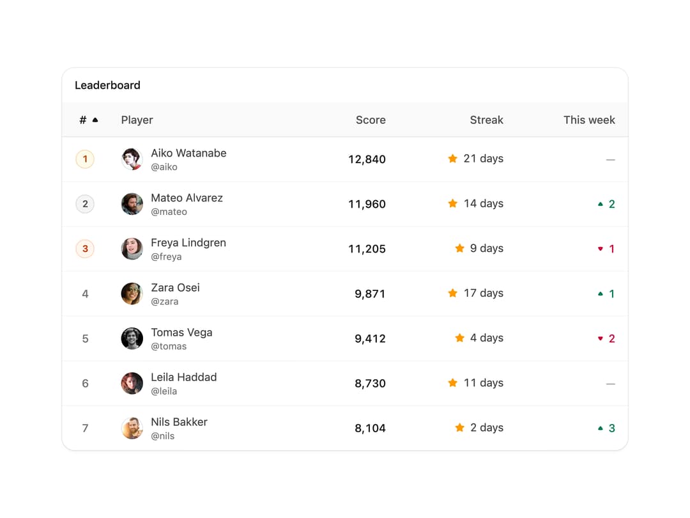The height and width of the screenshot is (518, 690).
Task: Click the Player column header
Action: [x=137, y=120]
